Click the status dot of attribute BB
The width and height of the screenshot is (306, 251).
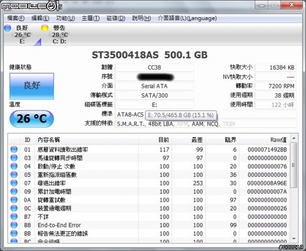[x=14, y=233]
